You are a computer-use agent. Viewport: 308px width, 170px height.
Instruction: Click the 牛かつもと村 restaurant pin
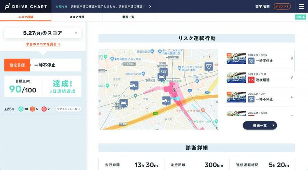coord(203,110)
